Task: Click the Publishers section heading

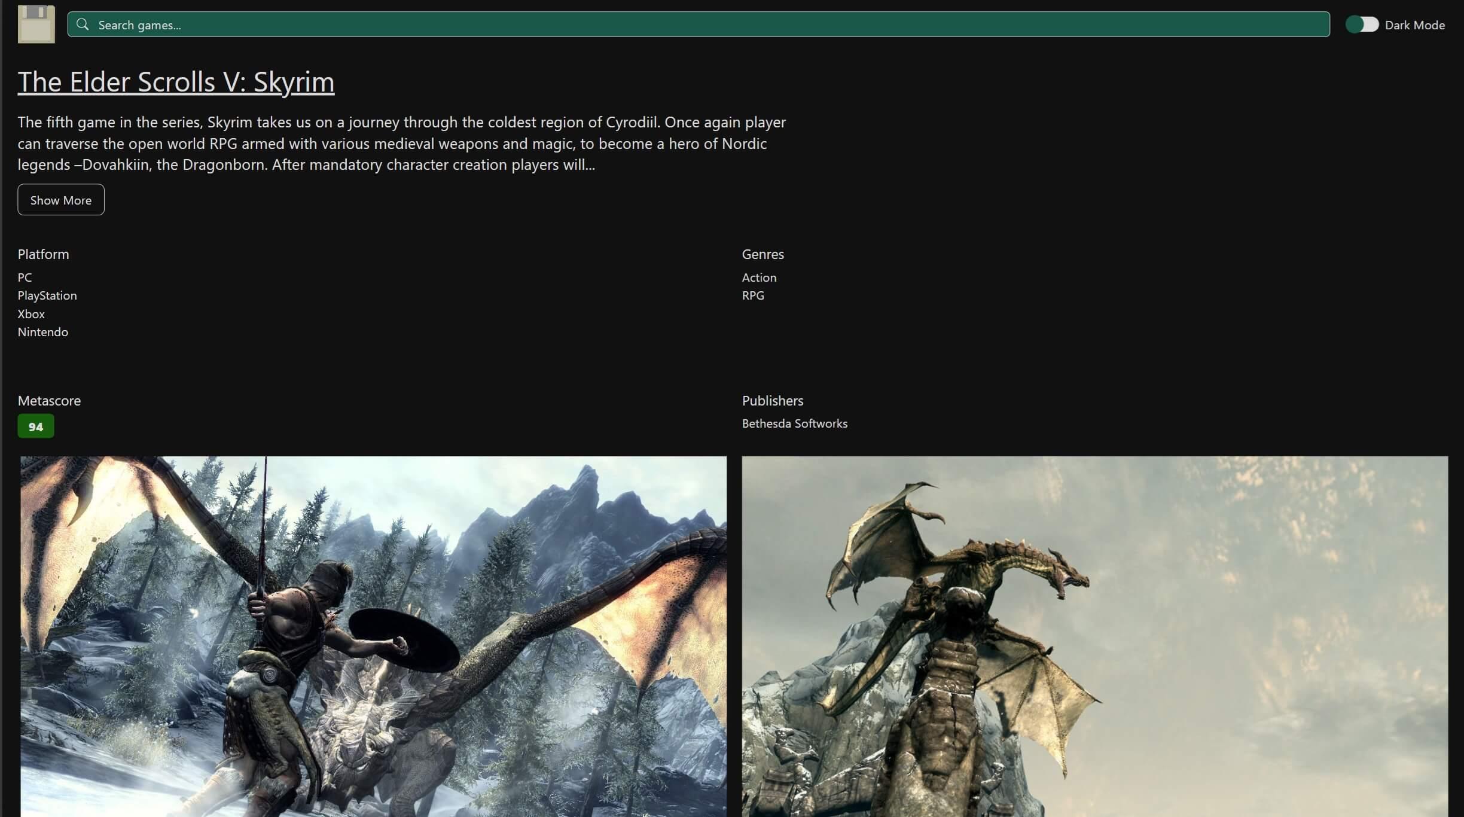Action: coord(772,400)
